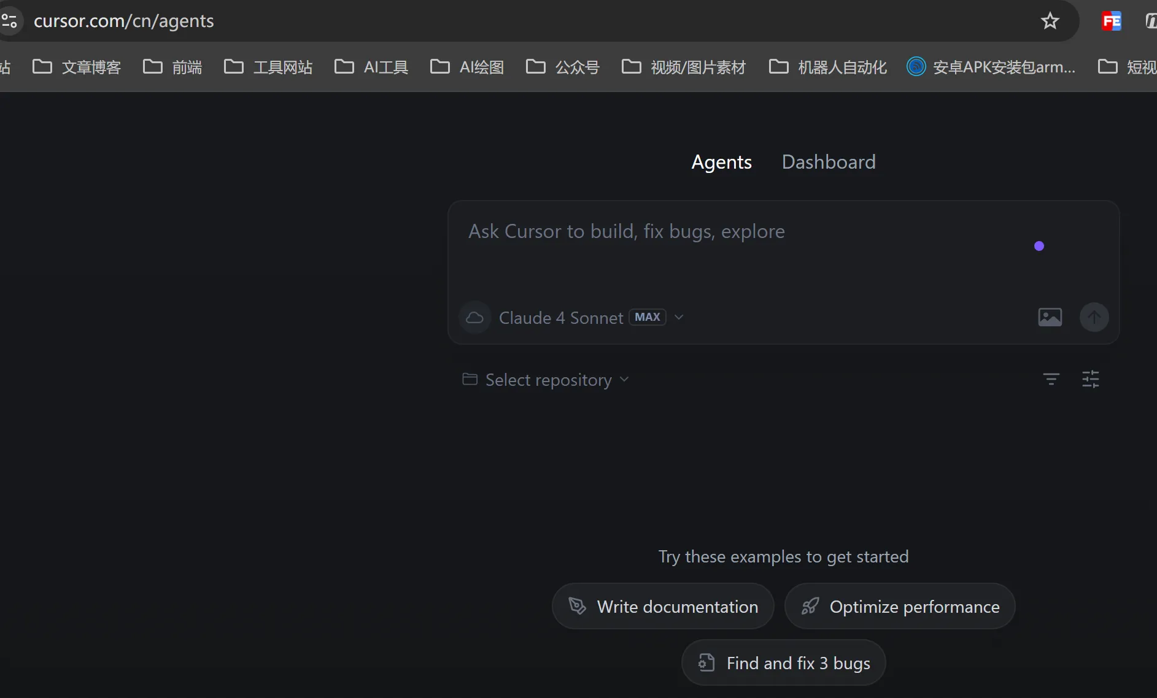Click the pen icon on Write documentation
The image size is (1157, 698).
click(577, 606)
